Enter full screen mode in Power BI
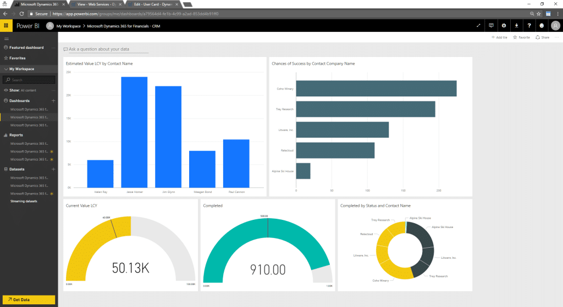 (x=478, y=25)
